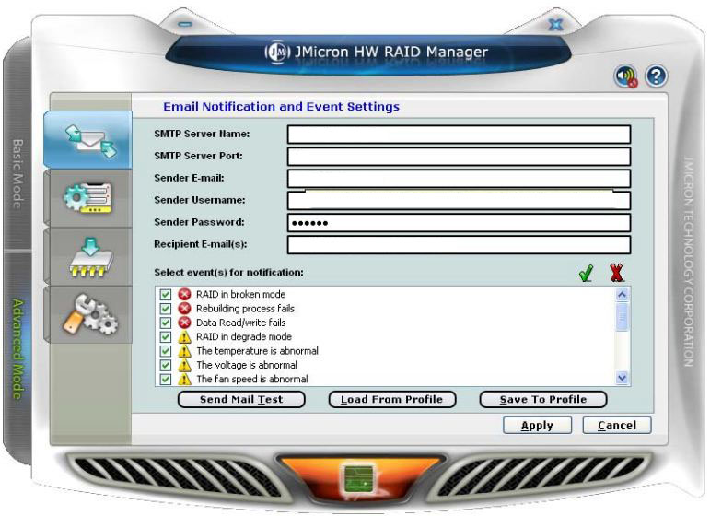
Task: Cancel the email settings changes
Action: (x=617, y=426)
